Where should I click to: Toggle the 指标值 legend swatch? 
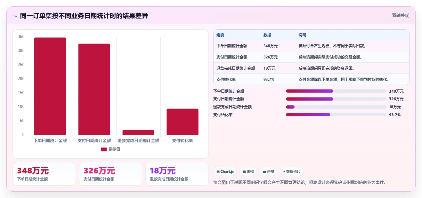click(104, 149)
